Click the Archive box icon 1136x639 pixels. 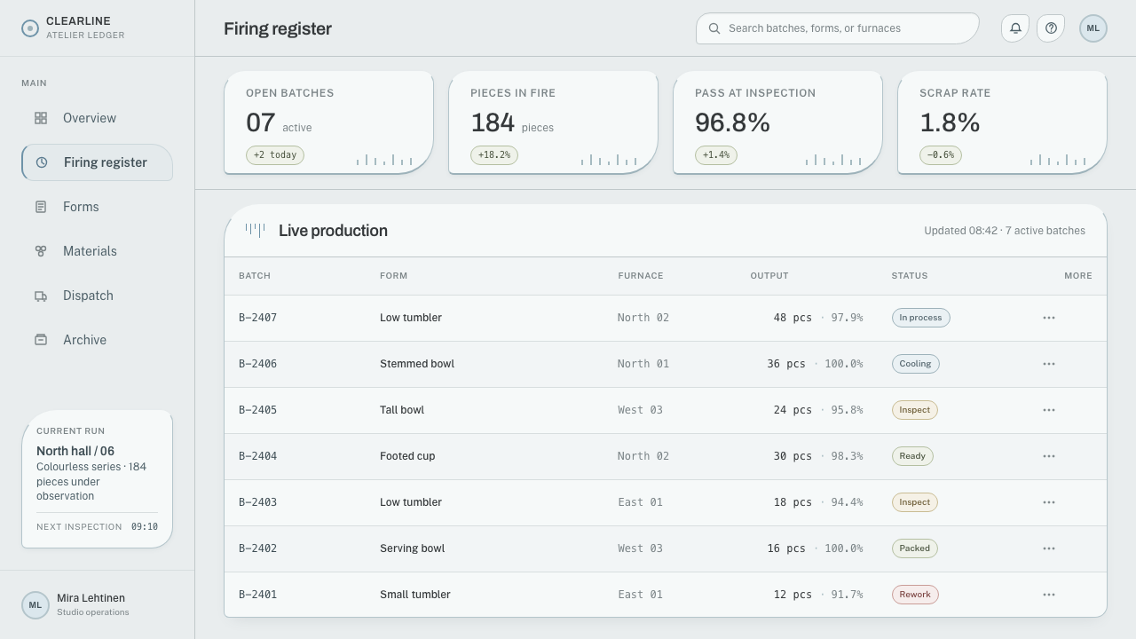(41, 340)
